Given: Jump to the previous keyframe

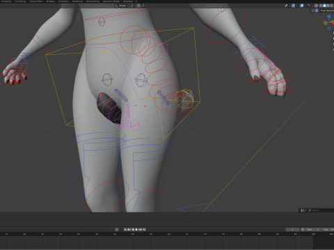Looking at the screenshot, I should 129,229.
